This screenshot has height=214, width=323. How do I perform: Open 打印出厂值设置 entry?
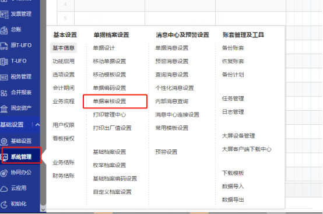112,128
